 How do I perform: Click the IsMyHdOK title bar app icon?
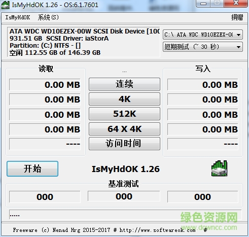click(x=6, y=5)
